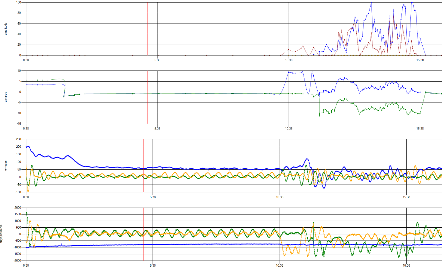Click the 15.38 x-axis tick in canards chart
Screen dimensions: 443x279
tap(420, 128)
